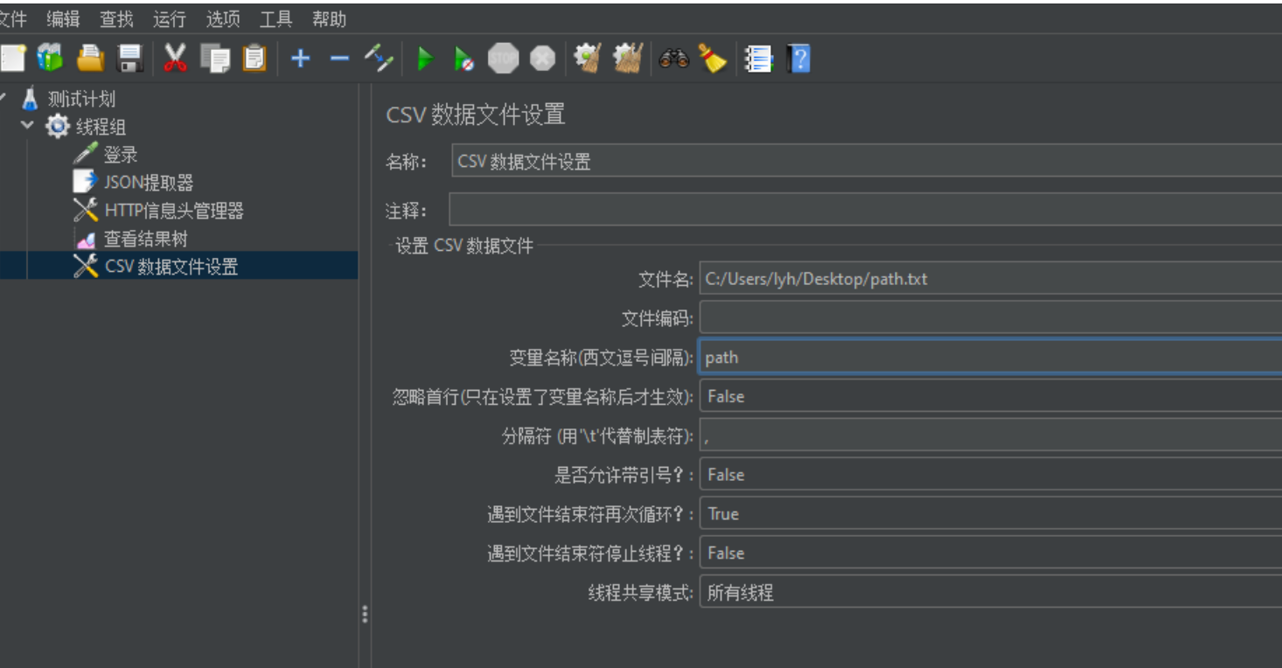
Task: Search the tree with the binoculars icon
Action: [673, 59]
